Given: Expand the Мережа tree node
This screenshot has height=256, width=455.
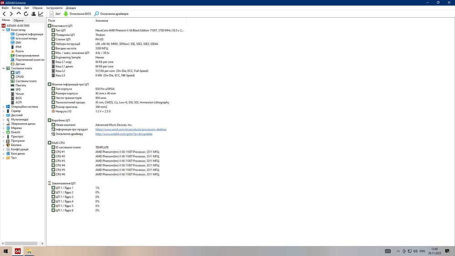Looking at the screenshot, I should coord(4,128).
